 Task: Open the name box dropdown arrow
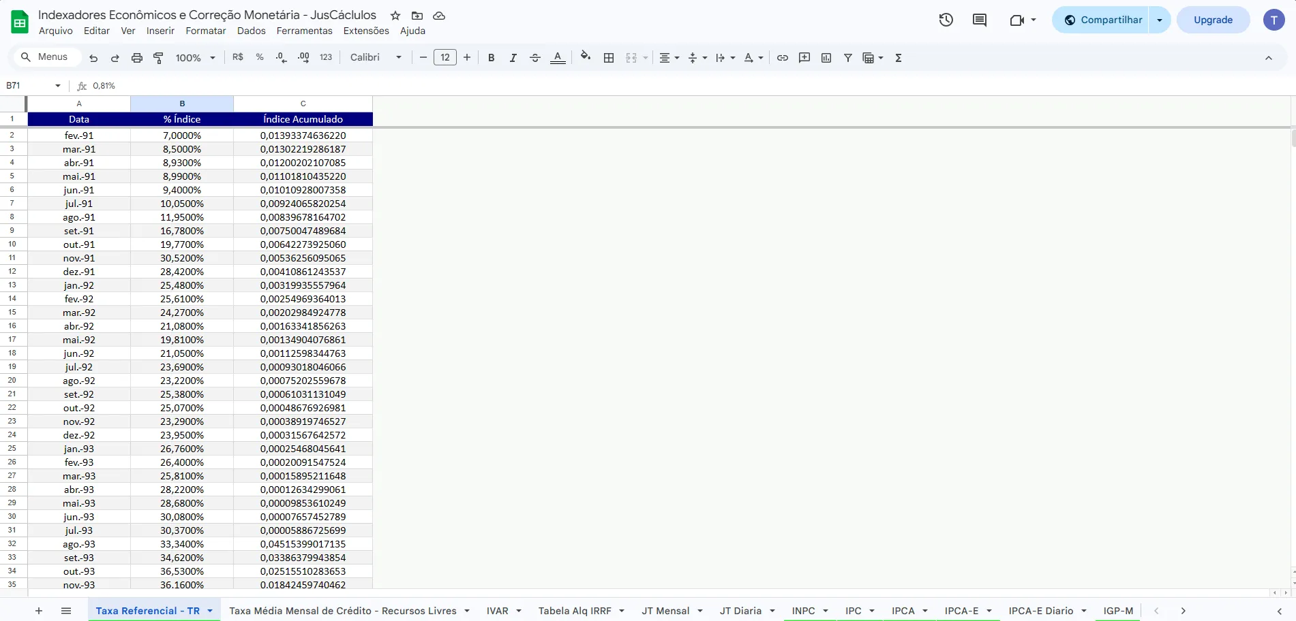click(58, 86)
